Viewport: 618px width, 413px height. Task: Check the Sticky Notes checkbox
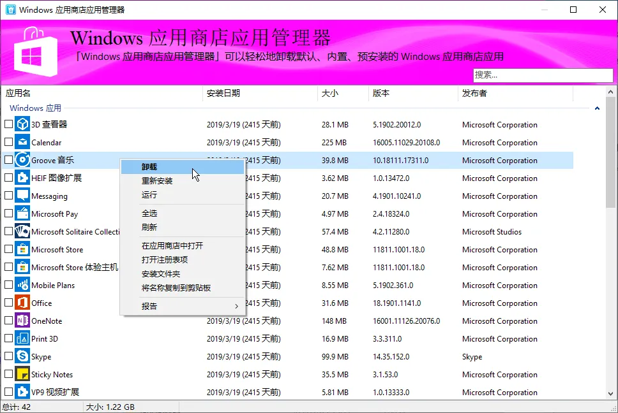(9, 374)
